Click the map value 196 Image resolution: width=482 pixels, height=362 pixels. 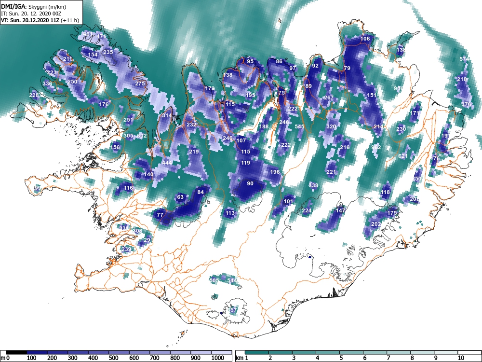tap(275, 172)
